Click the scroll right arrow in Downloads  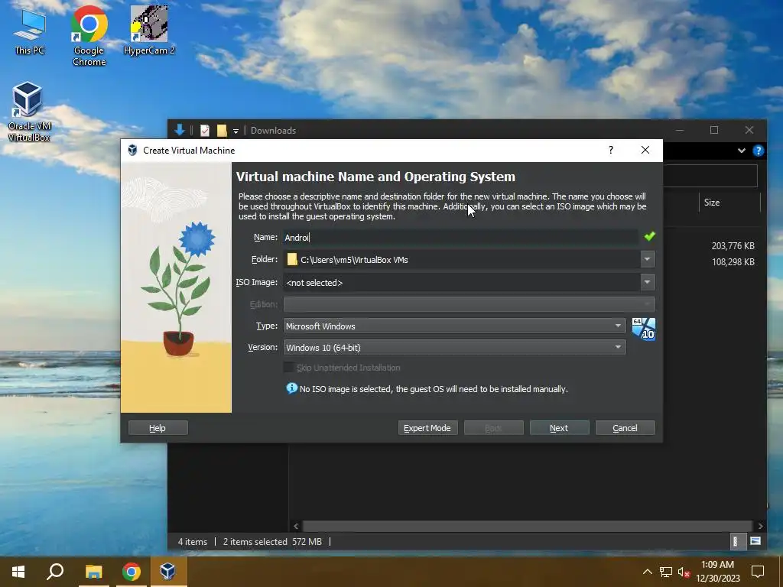(x=760, y=526)
